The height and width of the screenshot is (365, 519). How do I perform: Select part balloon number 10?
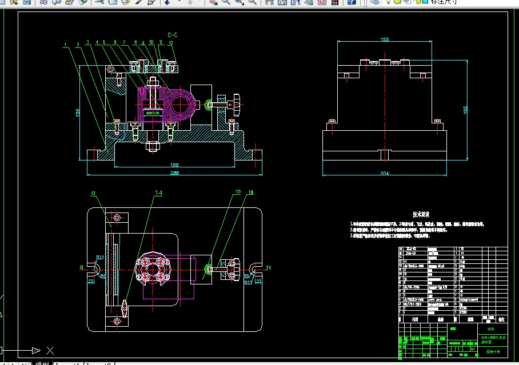tap(151, 42)
